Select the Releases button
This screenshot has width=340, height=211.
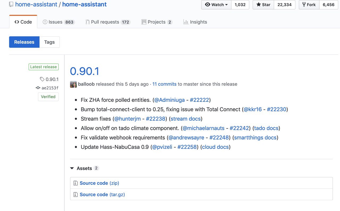24,42
